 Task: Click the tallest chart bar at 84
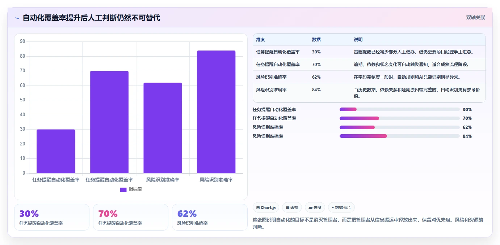(216, 112)
